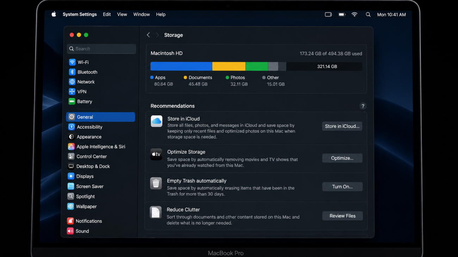Click the Review Files button

[x=342, y=216]
